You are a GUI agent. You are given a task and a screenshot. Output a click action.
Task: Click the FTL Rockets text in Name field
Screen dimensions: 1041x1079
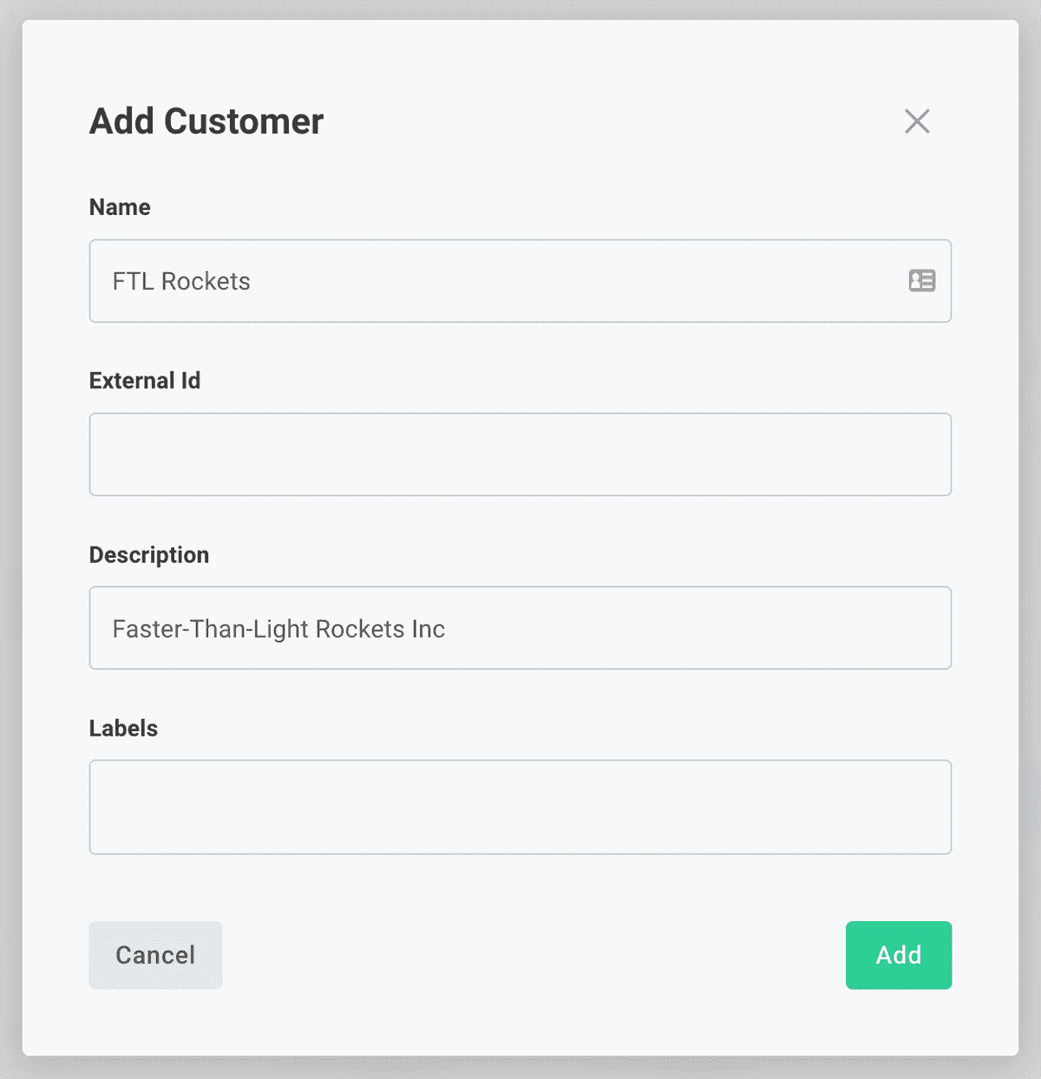(180, 281)
